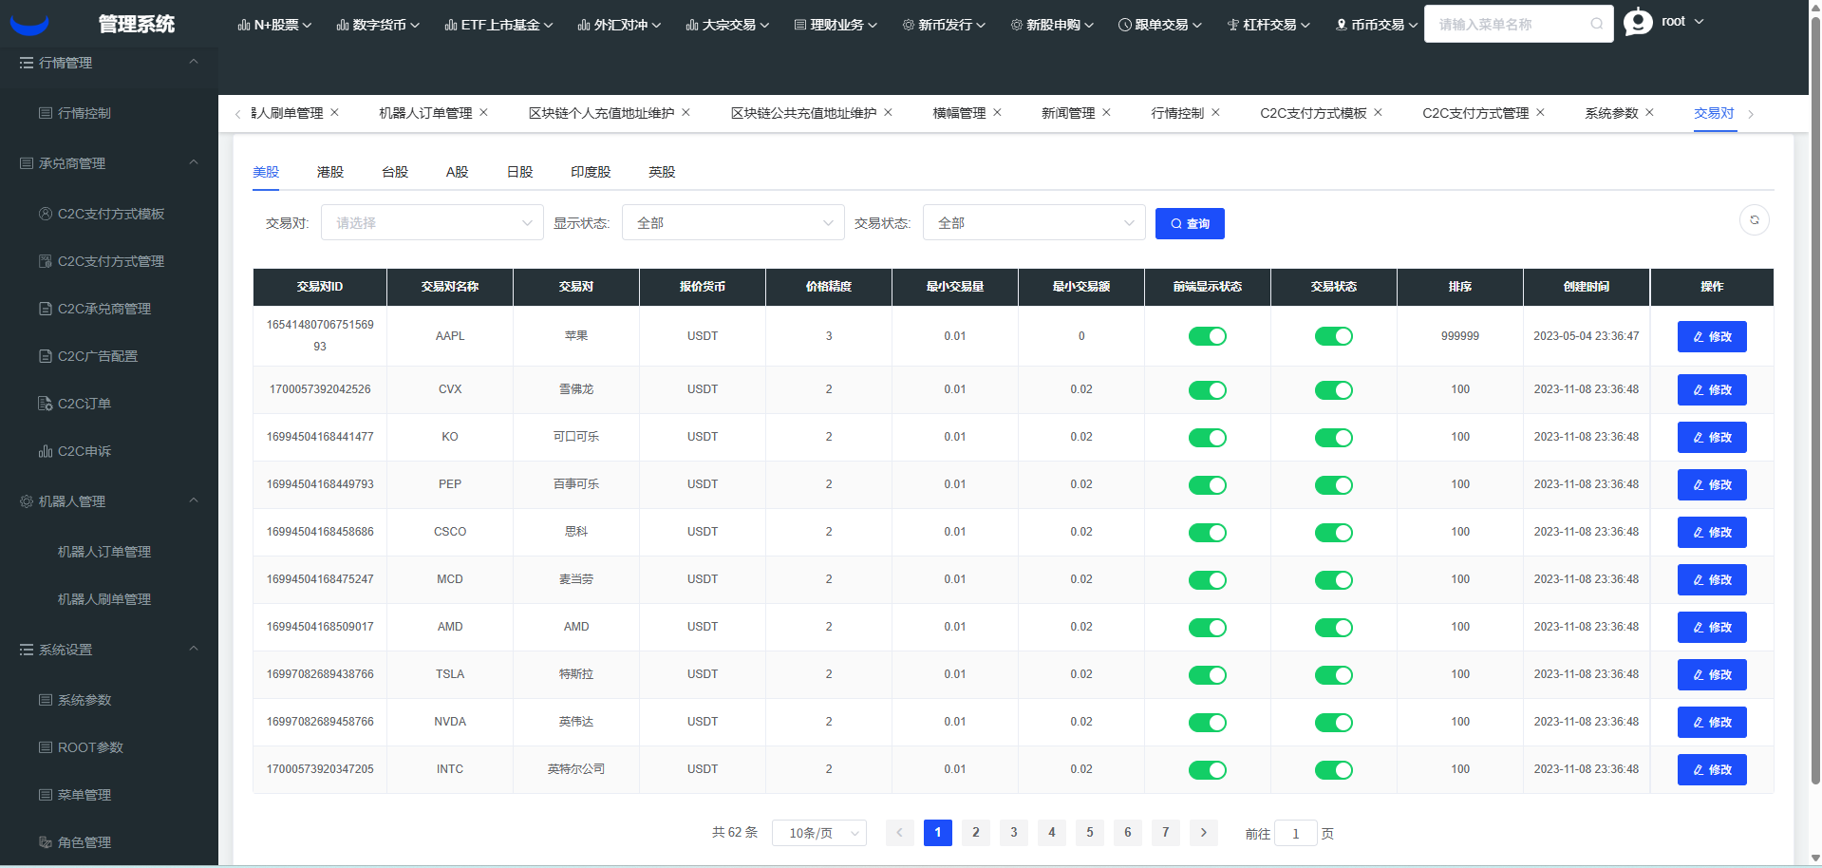This screenshot has height=868, width=1822.
Task: Disable trading status for TSLA row
Action: tap(1333, 675)
